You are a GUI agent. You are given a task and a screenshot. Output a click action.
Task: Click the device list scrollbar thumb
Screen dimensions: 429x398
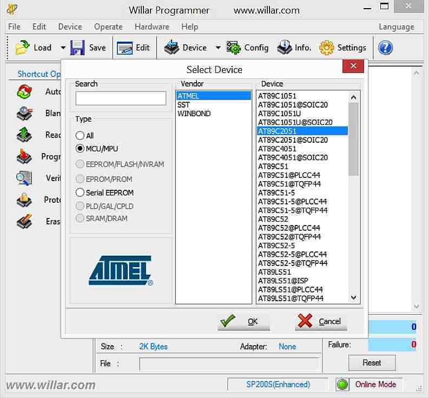point(353,139)
